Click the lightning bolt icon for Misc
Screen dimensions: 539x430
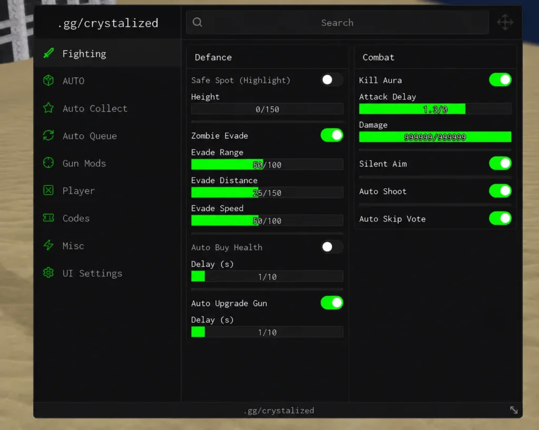click(x=48, y=245)
